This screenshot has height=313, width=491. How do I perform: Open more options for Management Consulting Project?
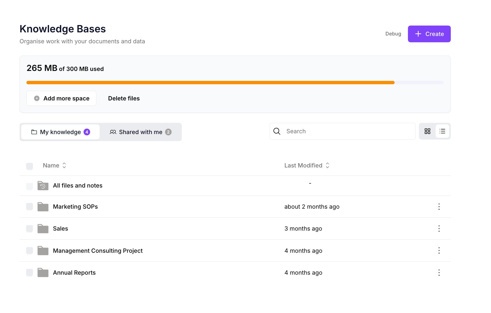(439, 250)
